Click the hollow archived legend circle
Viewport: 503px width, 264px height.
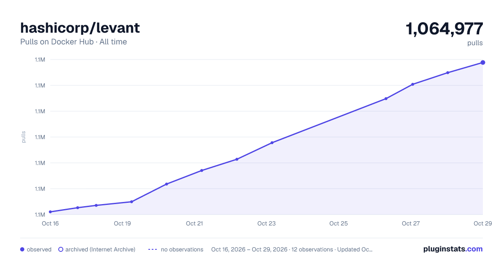click(61, 249)
